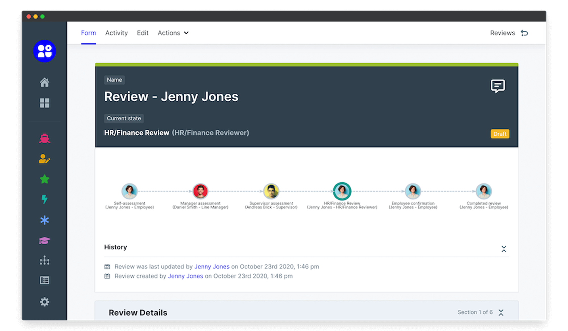Viewport: 568px width, 331px height.
Task: Switch to the Form tab
Action: tap(89, 33)
